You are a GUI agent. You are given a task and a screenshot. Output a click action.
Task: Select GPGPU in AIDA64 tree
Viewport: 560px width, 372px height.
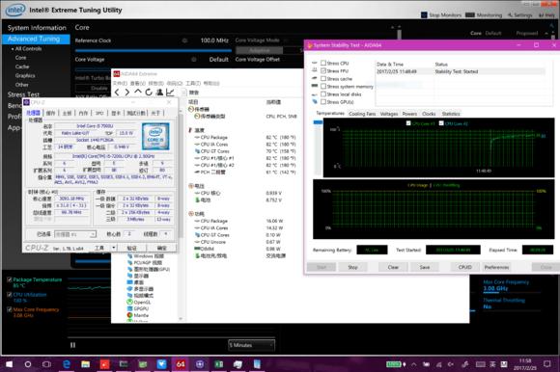[141, 308]
